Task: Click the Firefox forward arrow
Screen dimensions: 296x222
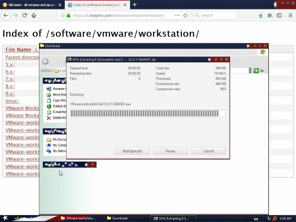Action: (x=15, y=15)
